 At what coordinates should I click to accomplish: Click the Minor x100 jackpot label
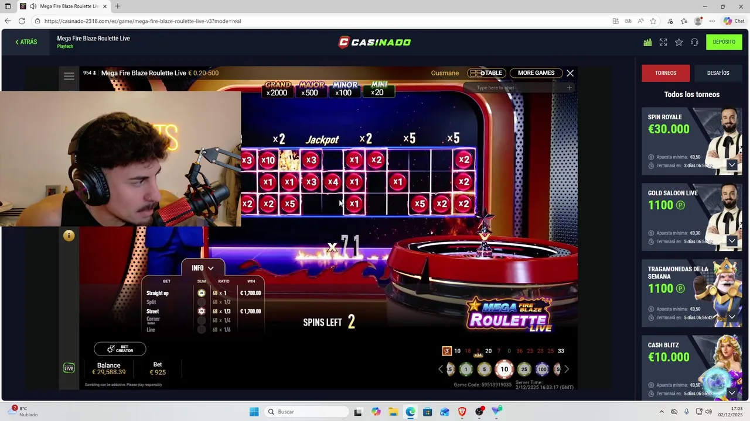tap(345, 89)
